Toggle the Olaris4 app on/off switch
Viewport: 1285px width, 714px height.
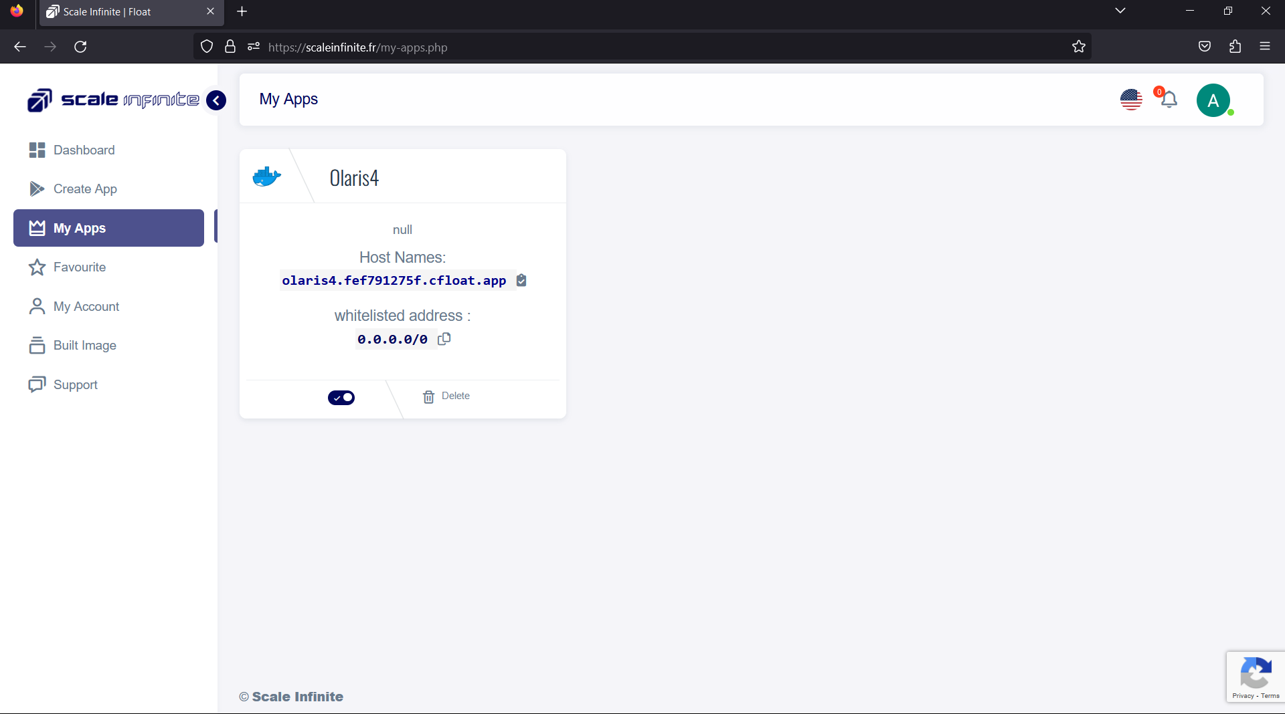point(341,398)
